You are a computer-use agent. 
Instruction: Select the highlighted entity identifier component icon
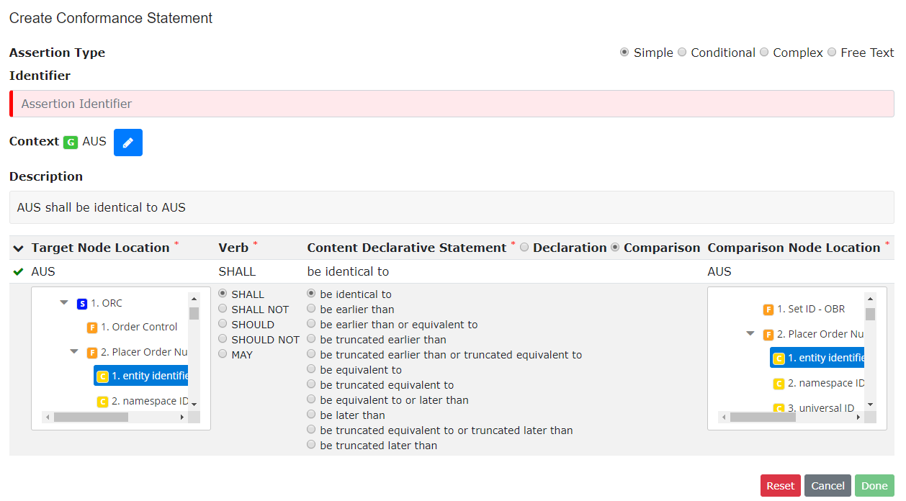(101, 375)
